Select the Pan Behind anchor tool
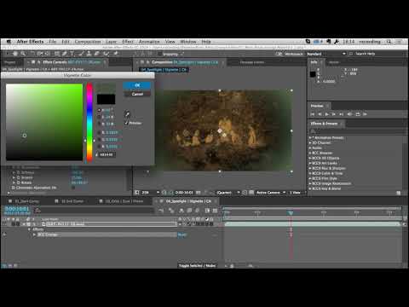Image resolution: width=409 pixels, height=307 pixels. pos(48,54)
